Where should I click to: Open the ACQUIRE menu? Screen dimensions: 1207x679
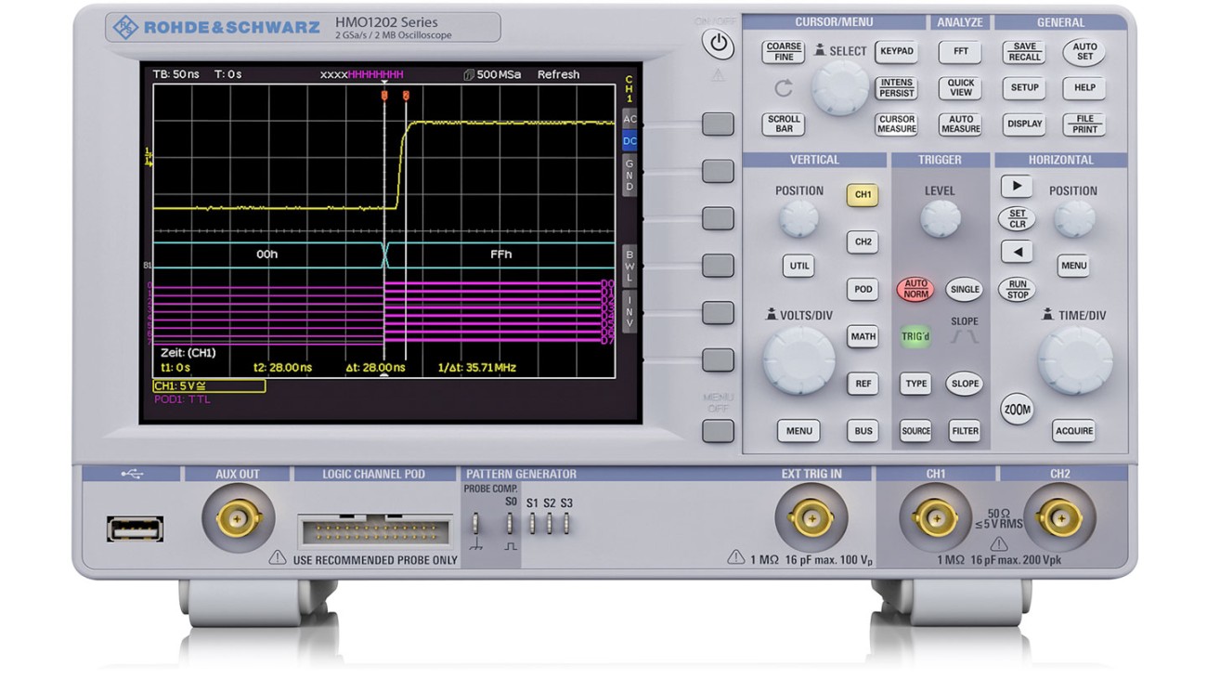(x=1074, y=431)
